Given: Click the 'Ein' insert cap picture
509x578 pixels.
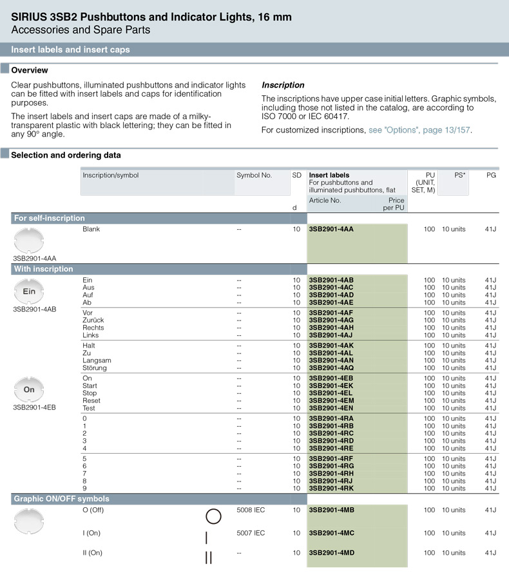Looking at the screenshot, I should [30, 291].
